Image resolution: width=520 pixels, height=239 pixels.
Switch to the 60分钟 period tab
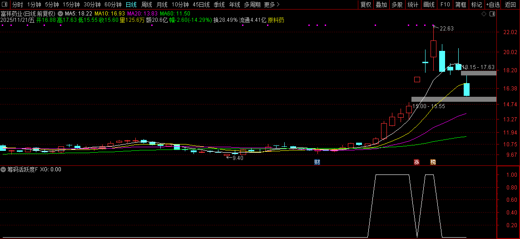(x=113, y=5)
